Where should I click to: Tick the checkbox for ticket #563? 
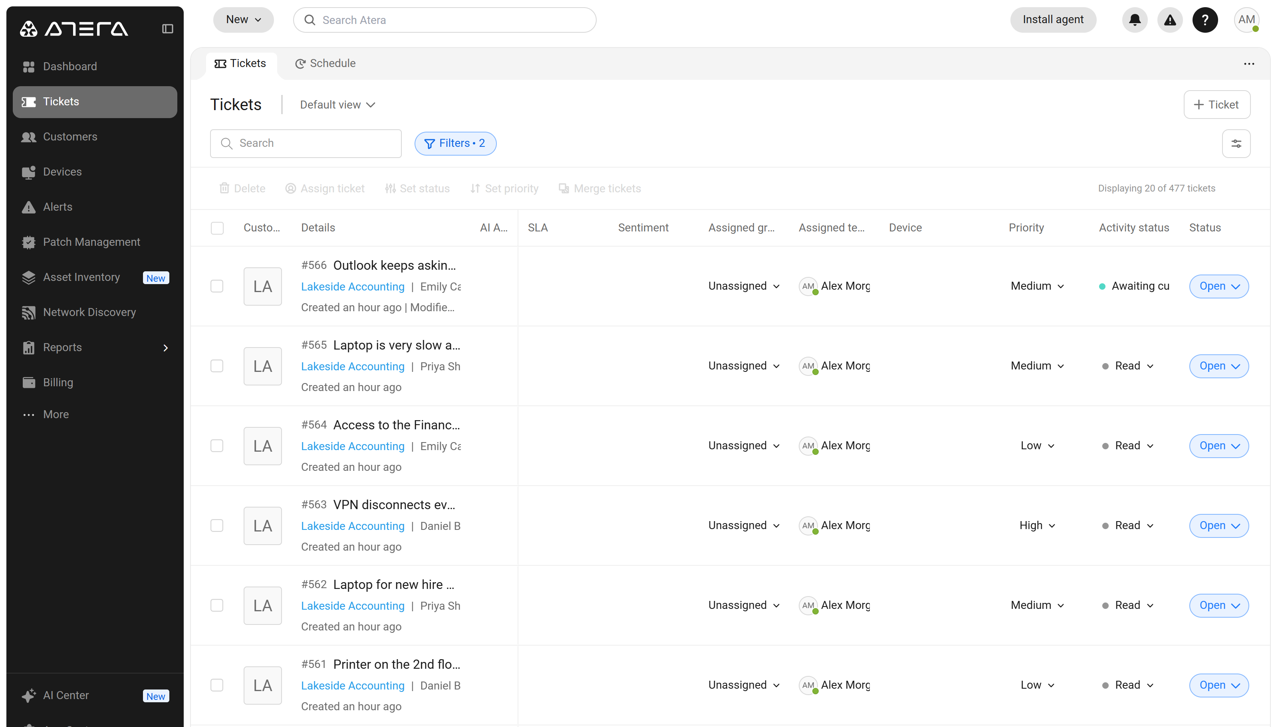217,525
